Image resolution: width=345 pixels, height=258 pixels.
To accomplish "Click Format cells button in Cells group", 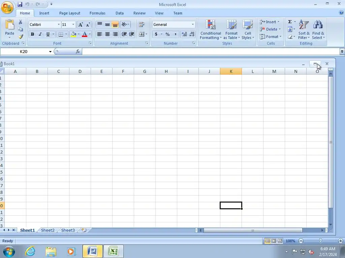I will [x=271, y=37].
